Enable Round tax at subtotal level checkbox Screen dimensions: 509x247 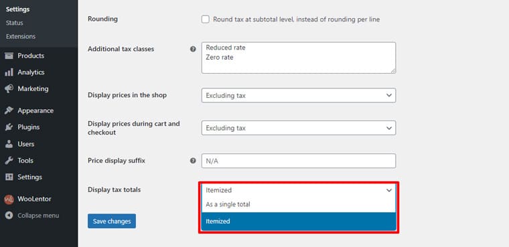[x=206, y=19]
